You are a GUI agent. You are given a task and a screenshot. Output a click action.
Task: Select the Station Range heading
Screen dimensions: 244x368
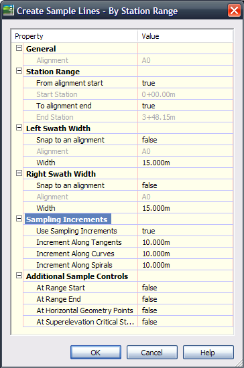53,72
